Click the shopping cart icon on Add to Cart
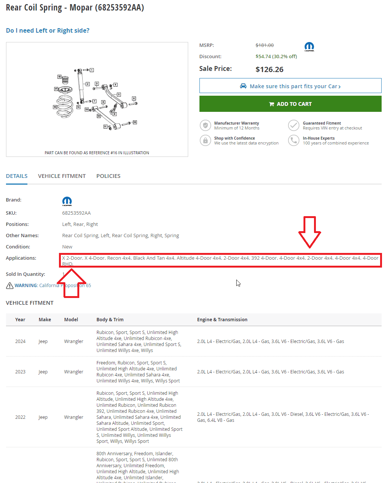The image size is (388, 483). (272, 104)
